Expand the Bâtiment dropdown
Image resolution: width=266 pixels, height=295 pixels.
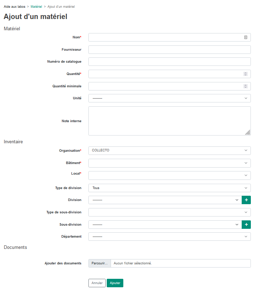pyautogui.click(x=169, y=163)
